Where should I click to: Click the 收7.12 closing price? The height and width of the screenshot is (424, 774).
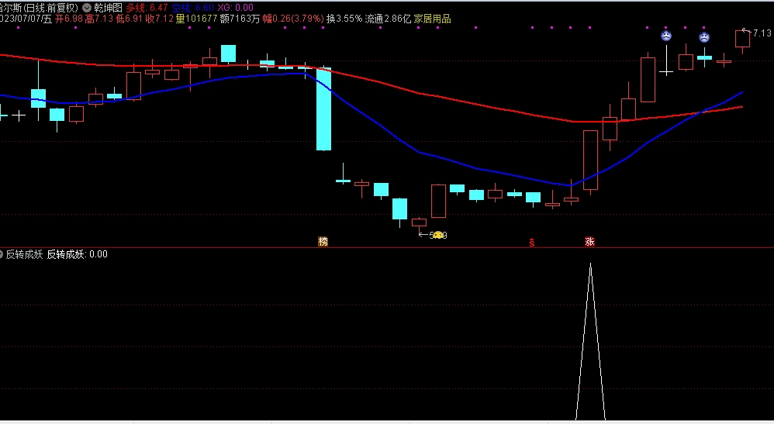[x=160, y=19]
